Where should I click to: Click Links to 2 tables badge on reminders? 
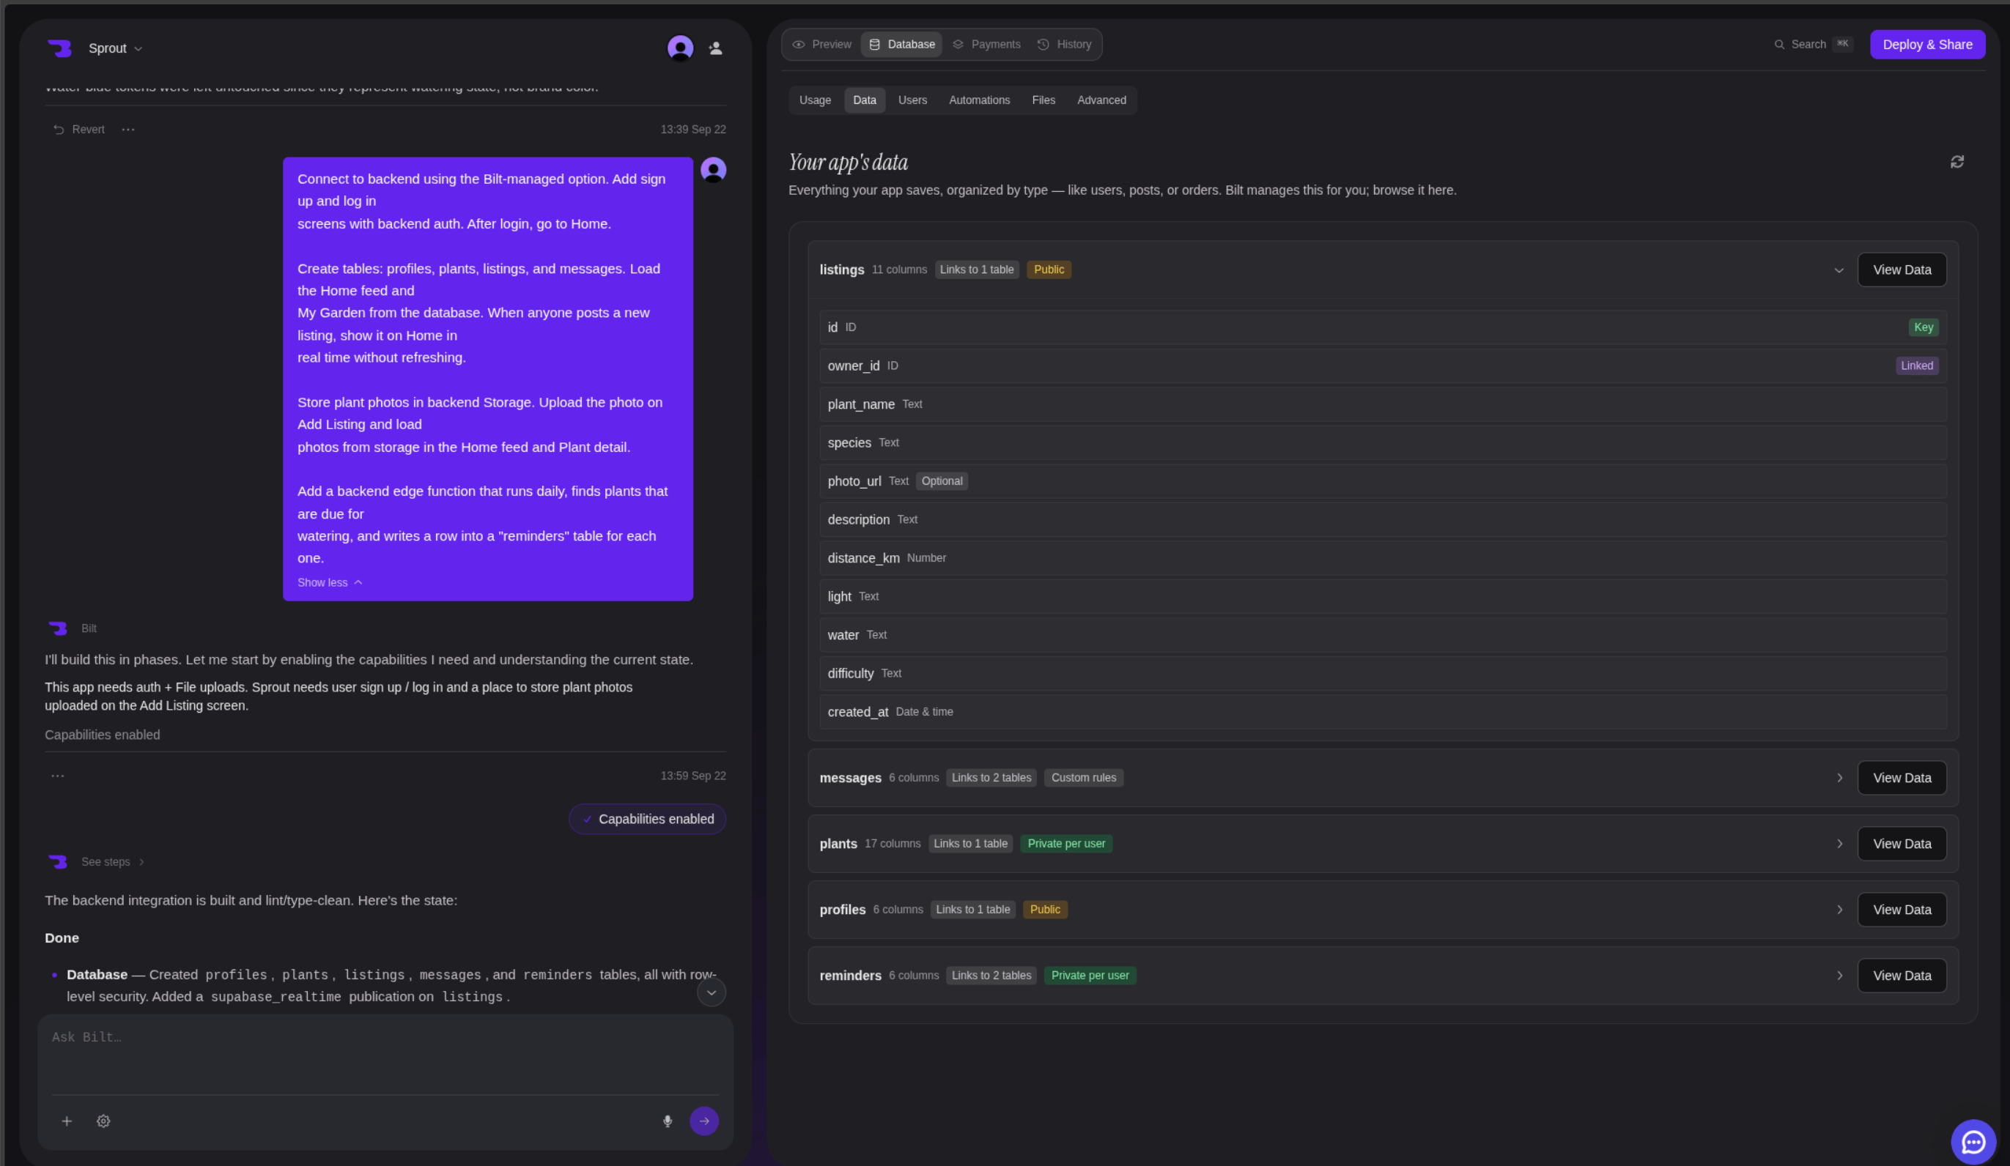pos(991,976)
